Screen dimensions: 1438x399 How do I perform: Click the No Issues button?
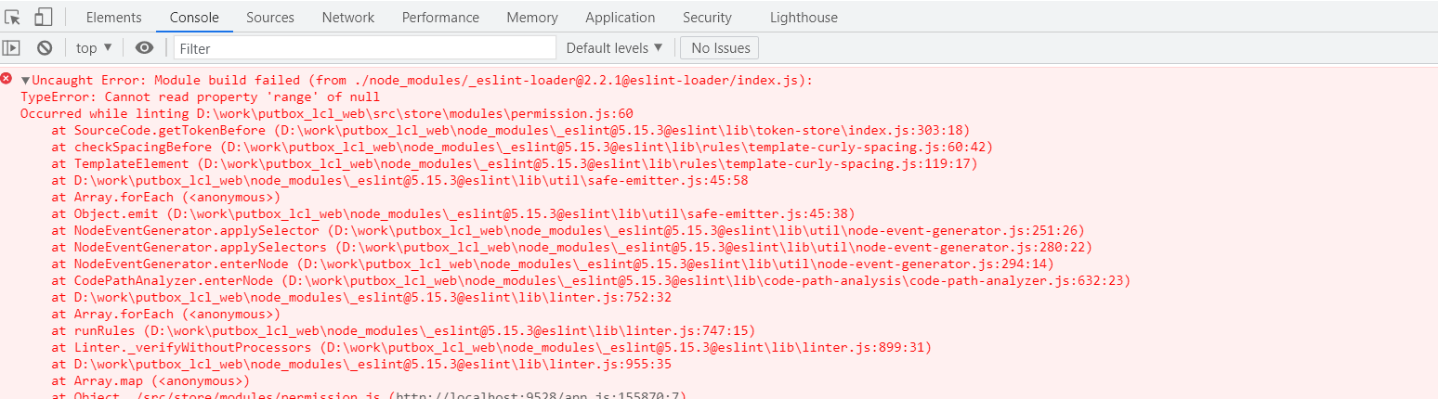tap(720, 47)
